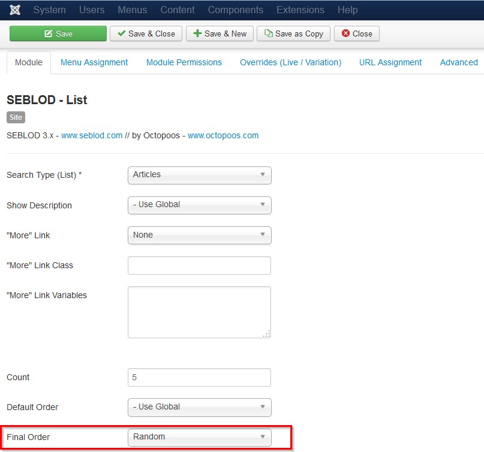Select the Module tab
Viewport: 484px width, 452px height.
click(x=29, y=62)
